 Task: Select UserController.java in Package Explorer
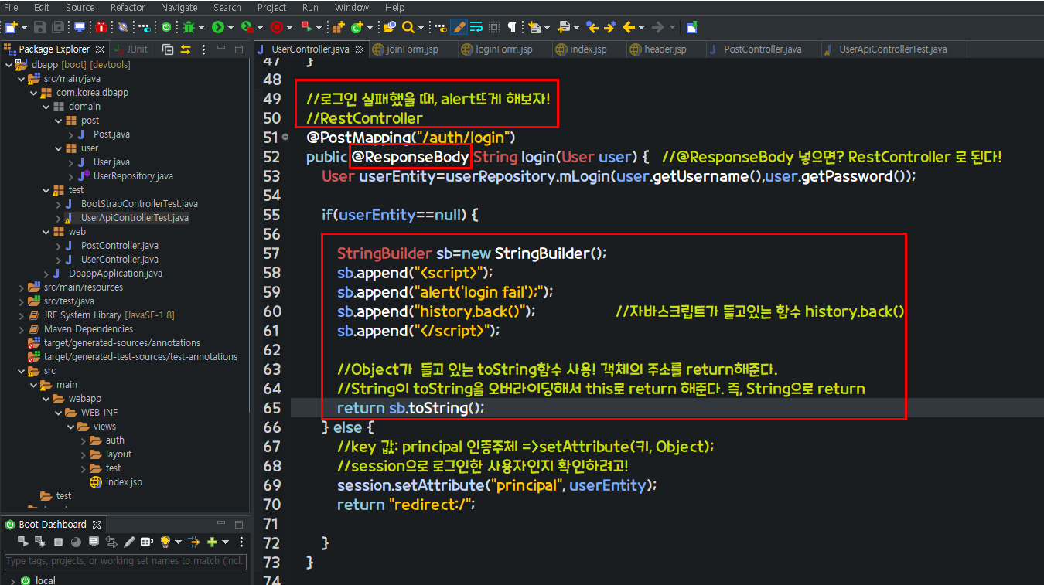[119, 260]
